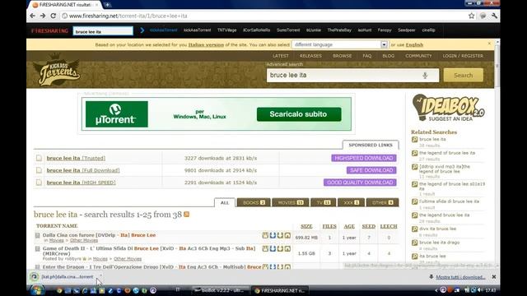This screenshot has width=527, height=296.
Task: Click last icon in Game of Death II row
Action: 287,248
